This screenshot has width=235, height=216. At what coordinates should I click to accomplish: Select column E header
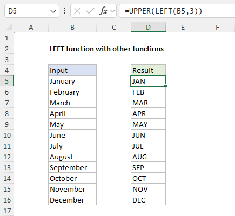click(x=183, y=28)
